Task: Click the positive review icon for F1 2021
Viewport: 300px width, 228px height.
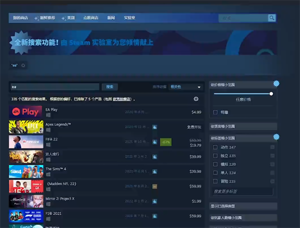Action: pos(154,216)
